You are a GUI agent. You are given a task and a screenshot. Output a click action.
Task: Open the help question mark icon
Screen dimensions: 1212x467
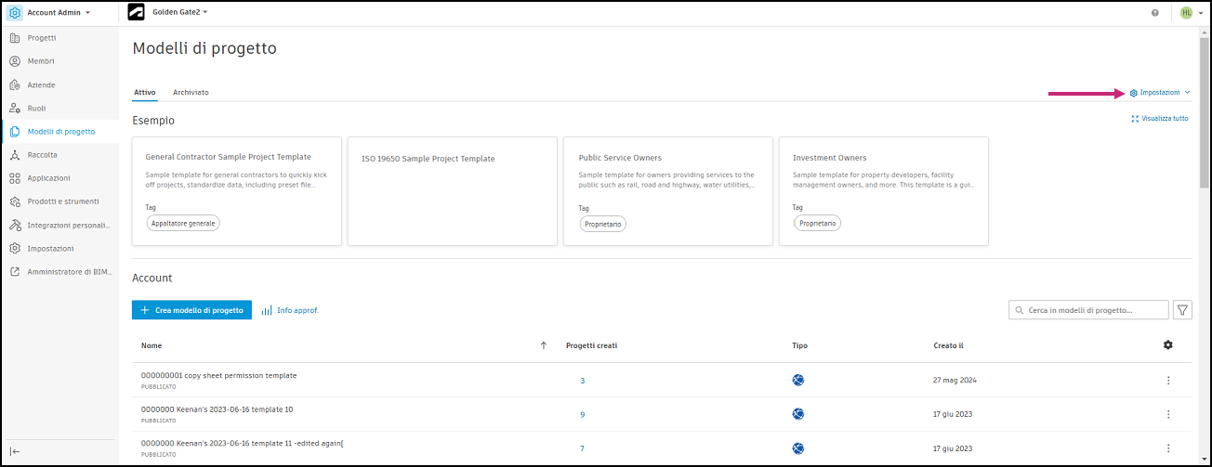[x=1155, y=13]
